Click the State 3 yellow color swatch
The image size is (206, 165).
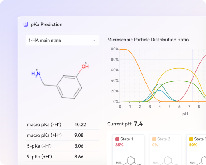tap(191, 139)
